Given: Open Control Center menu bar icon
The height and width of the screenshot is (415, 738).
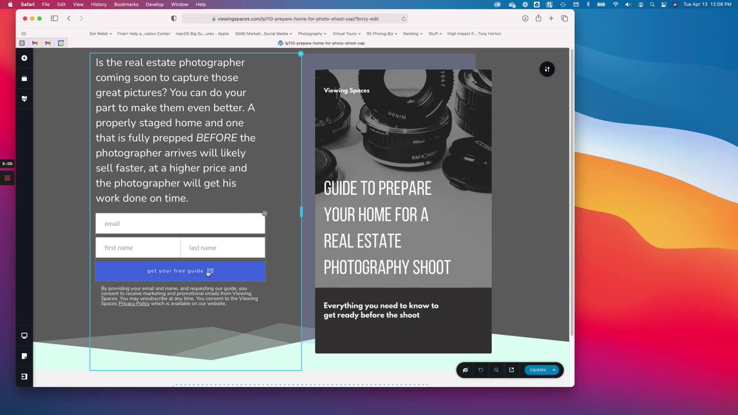Looking at the screenshot, I should click(x=664, y=5).
